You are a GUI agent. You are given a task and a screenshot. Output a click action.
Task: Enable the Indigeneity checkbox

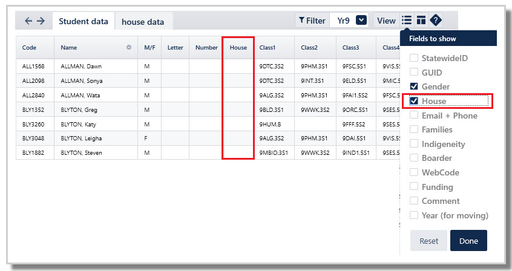coord(414,143)
